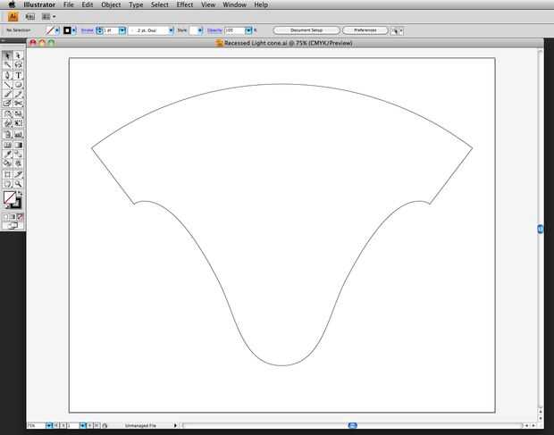Select the Ellipse shape tool
The image size is (554, 435).
click(19, 85)
